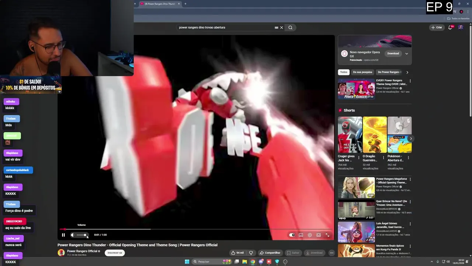The width and height of the screenshot is (472, 266).
Task: Save video with Salvar button
Action: tap(293, 253)
